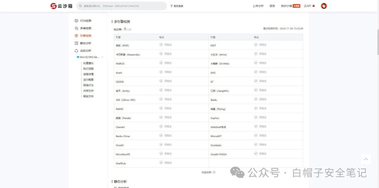Click check icon in Dr.Web row
The height and width of the screenshot is (188, 379).
256,63
